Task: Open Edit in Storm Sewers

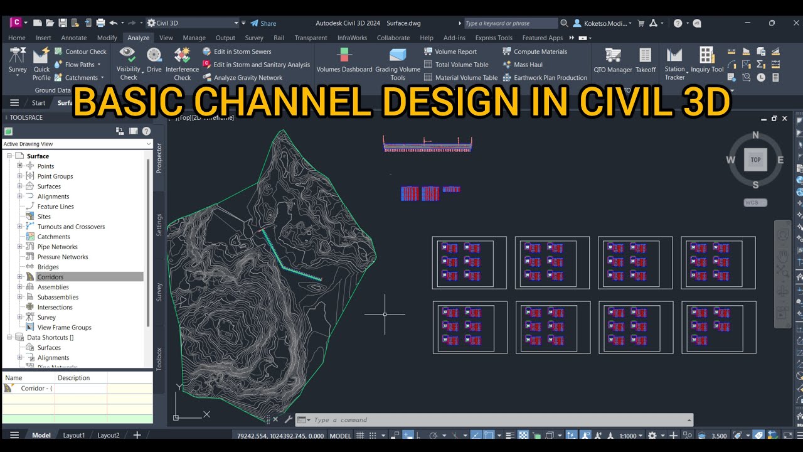Action: click(x=237, y=51)
